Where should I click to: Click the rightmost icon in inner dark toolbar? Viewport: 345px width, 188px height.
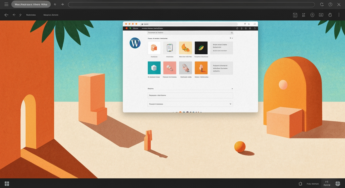click(255, 28)
